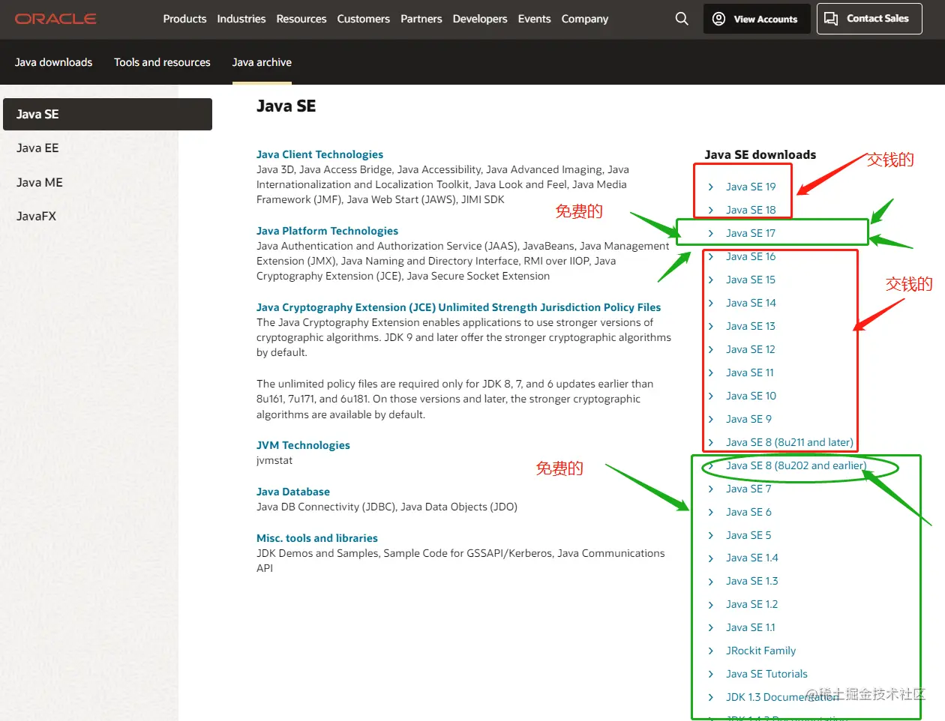945x721 pixels.
Task: Open the Industries menu
Action: tap(241, 19)
